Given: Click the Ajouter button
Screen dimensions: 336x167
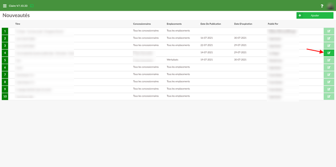Looking at the screenshot, I should tap(315, 16).
